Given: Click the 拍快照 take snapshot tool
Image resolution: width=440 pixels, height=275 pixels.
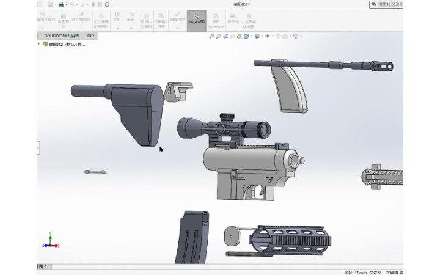Looking at the screenshot, I should pos(233,18).
